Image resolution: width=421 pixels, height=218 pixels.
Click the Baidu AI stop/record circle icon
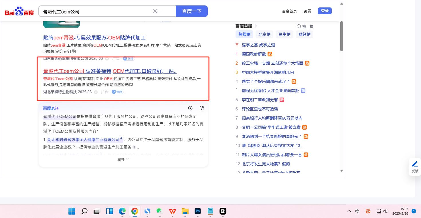(x=190, y=108)
